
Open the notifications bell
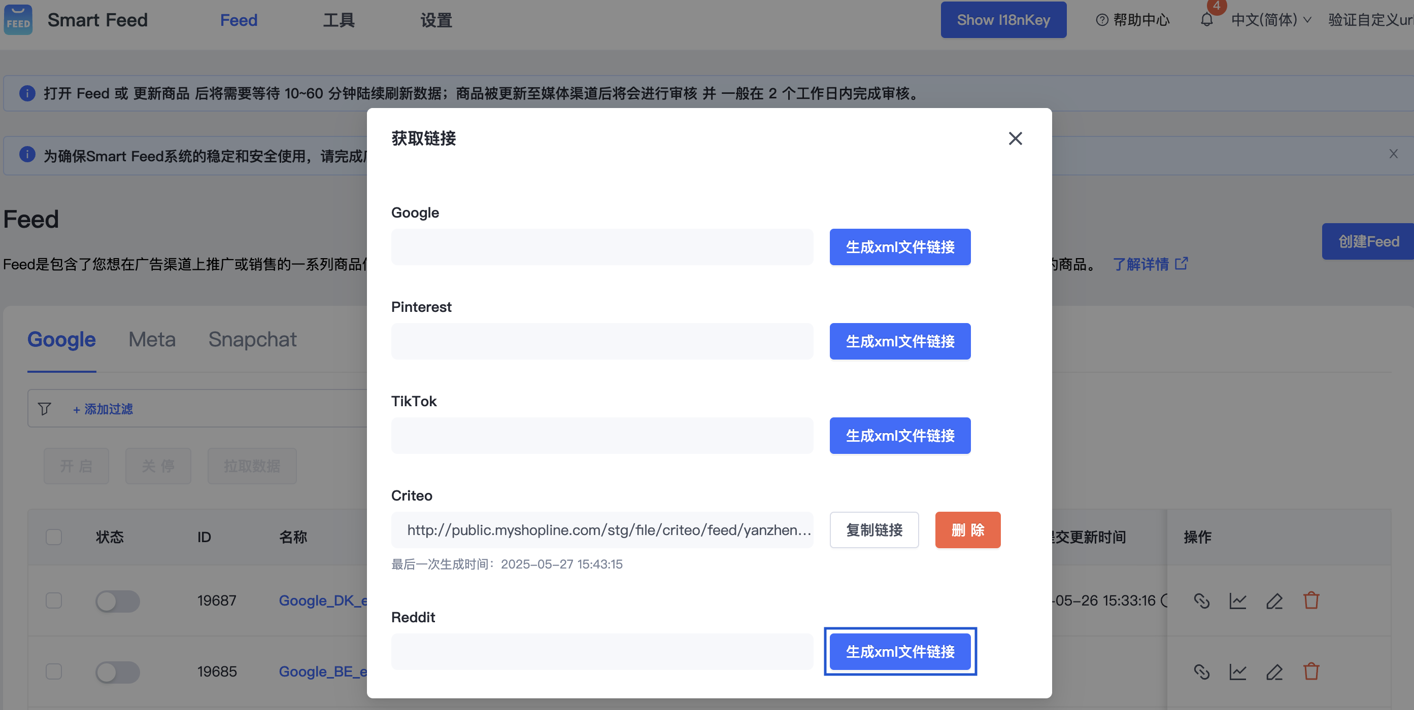(1206, 20)
